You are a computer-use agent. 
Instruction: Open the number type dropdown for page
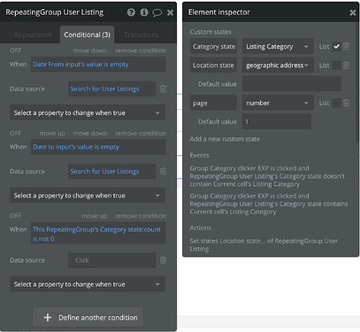pyautogui.click(x=278, y=103)
